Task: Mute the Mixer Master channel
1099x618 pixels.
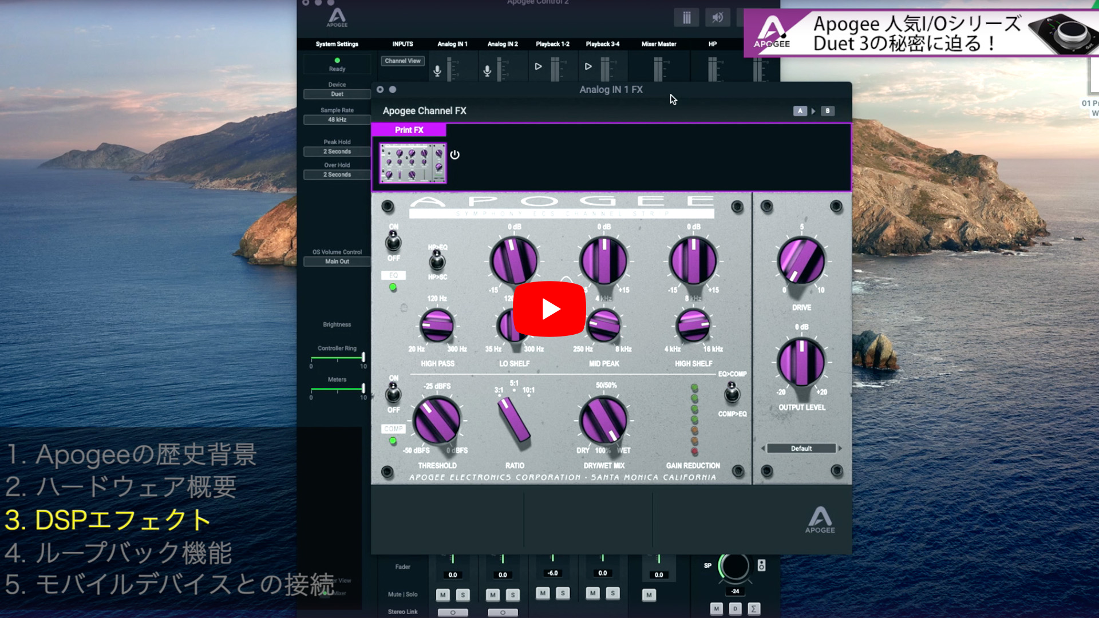Action: [649, 595]
